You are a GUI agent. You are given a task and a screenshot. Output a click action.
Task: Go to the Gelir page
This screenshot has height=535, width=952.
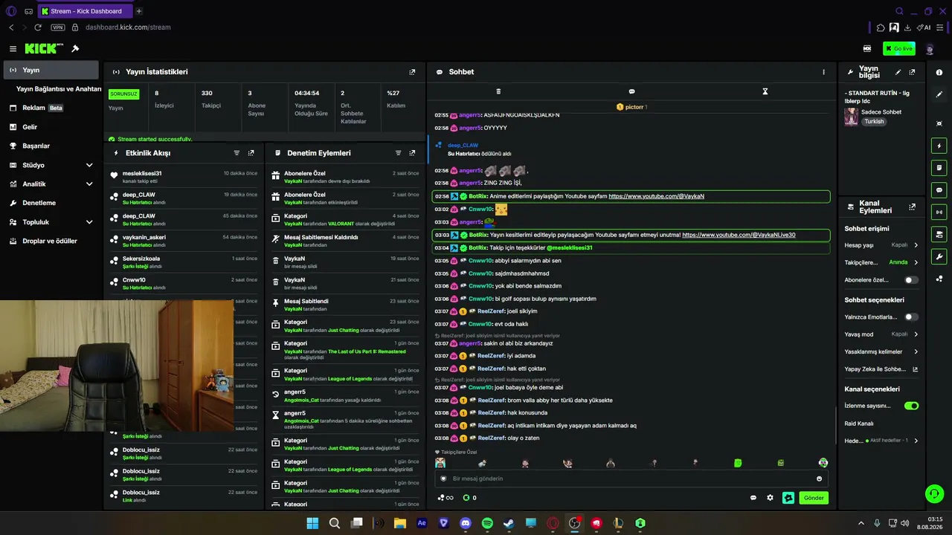click(51, 127)
